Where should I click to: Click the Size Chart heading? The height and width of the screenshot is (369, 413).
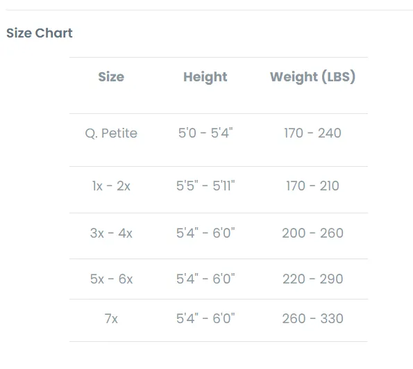pyautogui.click(x=40, y=33)
